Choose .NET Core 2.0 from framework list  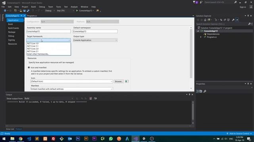pyautogui.click(x=48, y=49)
